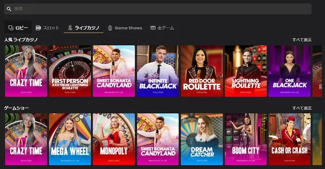
Task: Open Infinite Blackjack game
Action: point(158,71)
